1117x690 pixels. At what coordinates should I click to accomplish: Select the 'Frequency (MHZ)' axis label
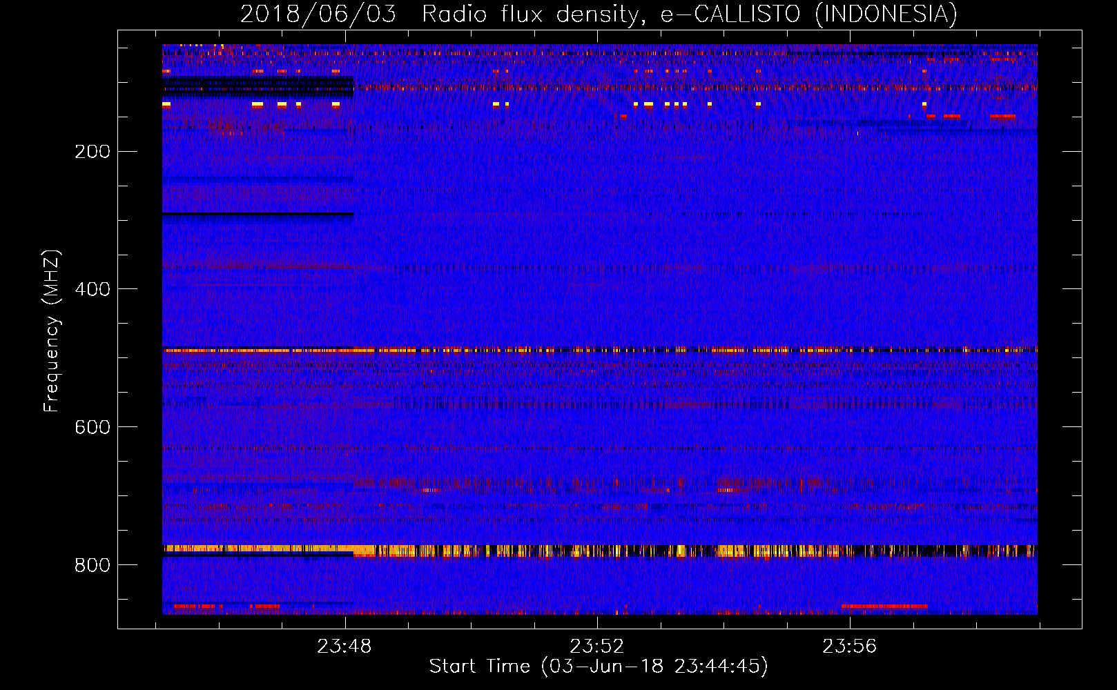click(52, 331)
